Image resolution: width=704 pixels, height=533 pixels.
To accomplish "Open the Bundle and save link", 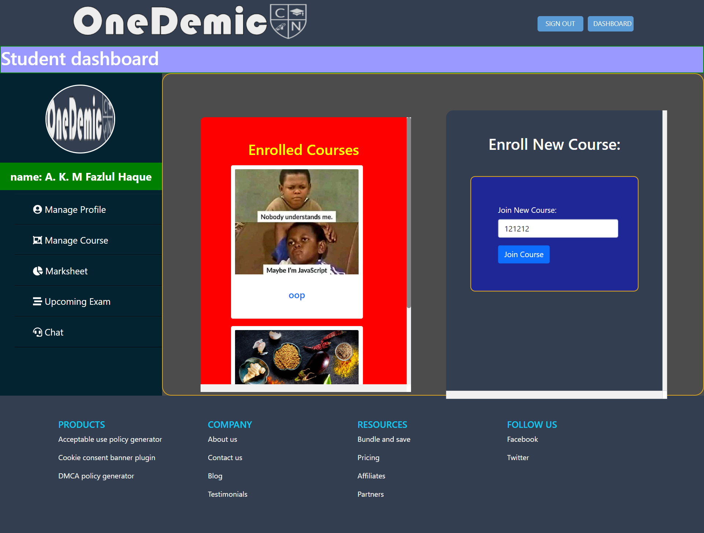I will point(384,439).
